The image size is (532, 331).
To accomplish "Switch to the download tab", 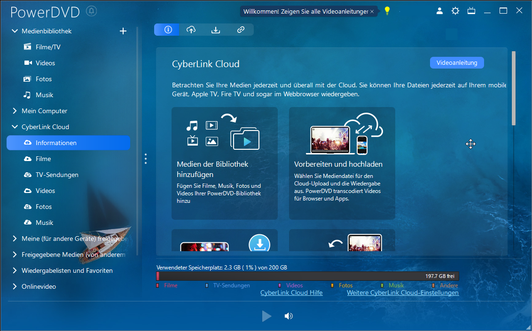I will coord(215,30).
